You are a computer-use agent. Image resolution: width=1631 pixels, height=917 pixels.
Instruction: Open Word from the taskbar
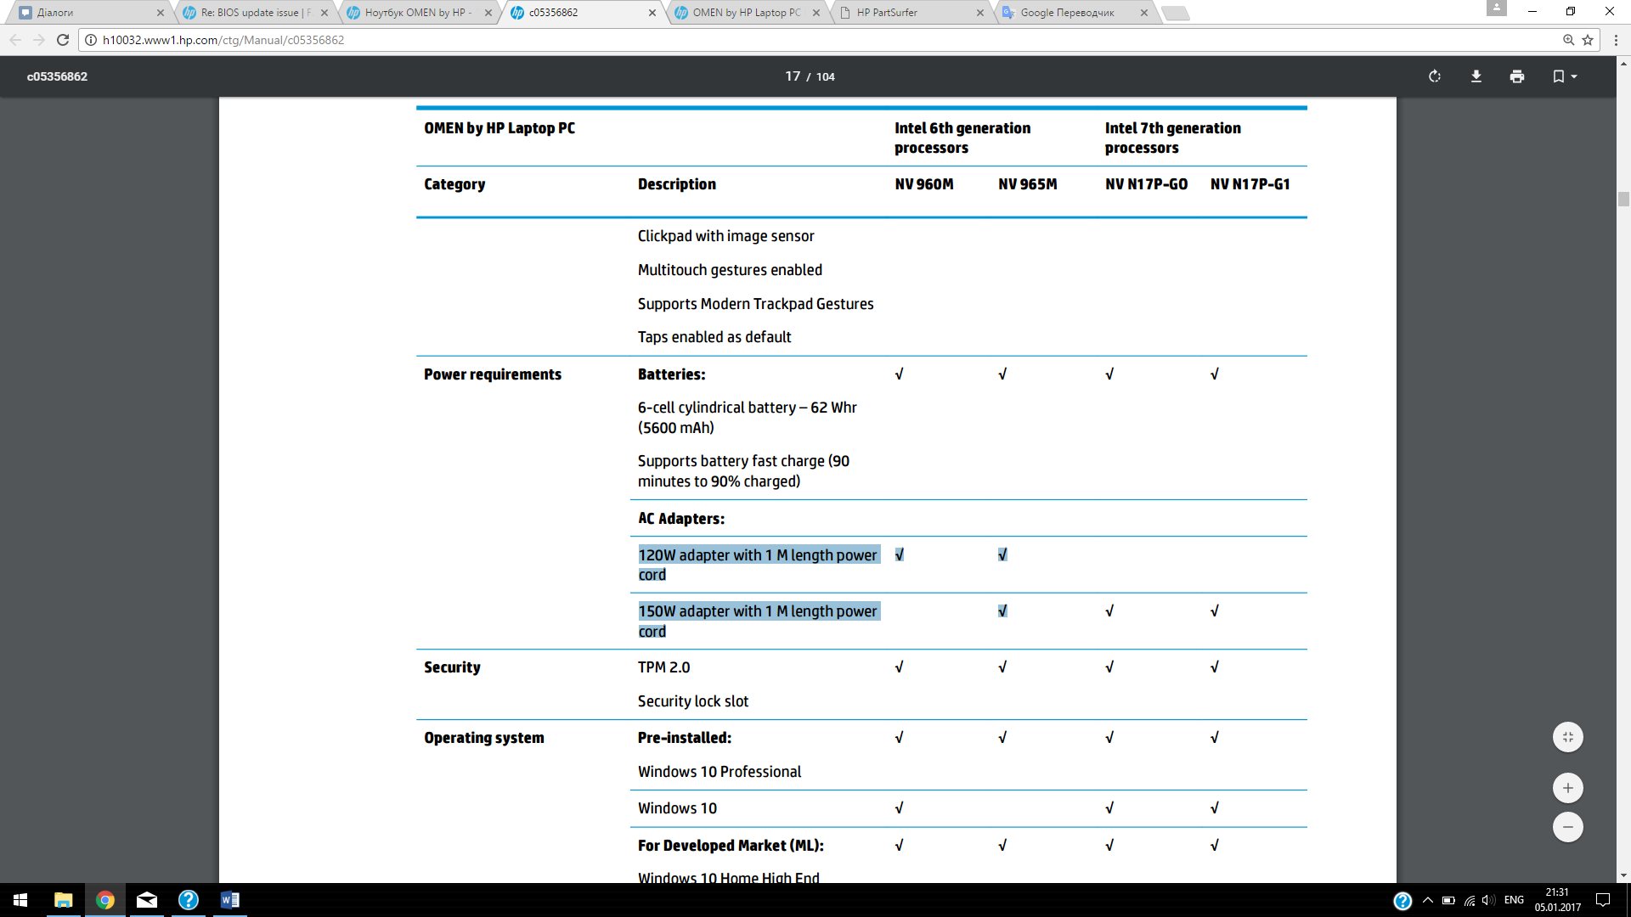[x=229, y=900]
